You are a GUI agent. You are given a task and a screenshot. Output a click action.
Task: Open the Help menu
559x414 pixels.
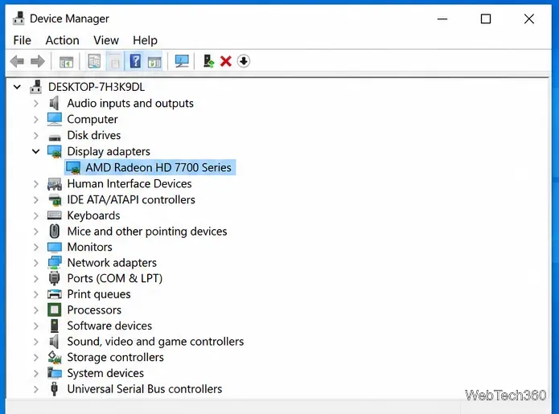tap(145, 40)
